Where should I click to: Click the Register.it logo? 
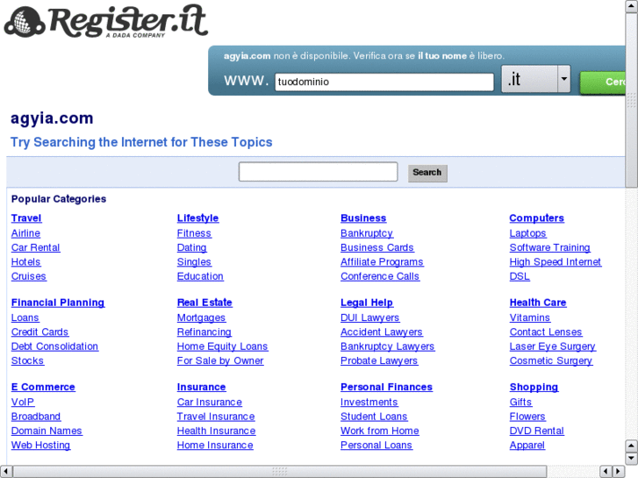pyautogui.click(x=106, y=21)
